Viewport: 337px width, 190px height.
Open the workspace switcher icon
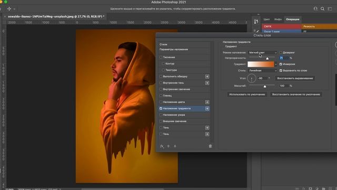click(x=330, y=9)
